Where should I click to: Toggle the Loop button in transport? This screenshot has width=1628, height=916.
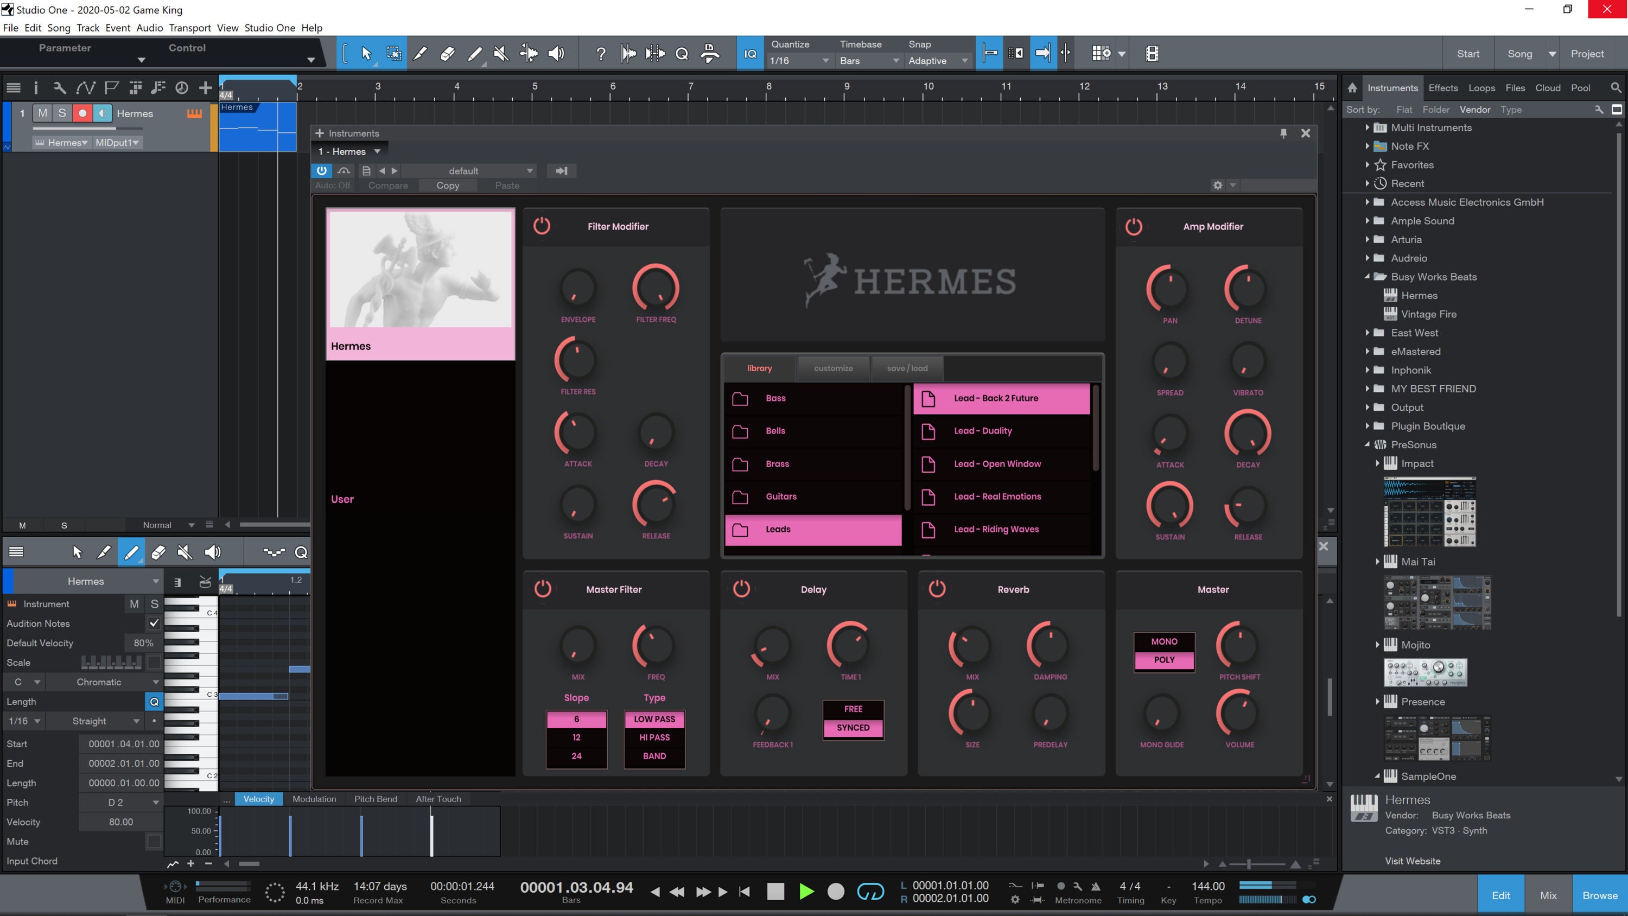tap(870, 892)
